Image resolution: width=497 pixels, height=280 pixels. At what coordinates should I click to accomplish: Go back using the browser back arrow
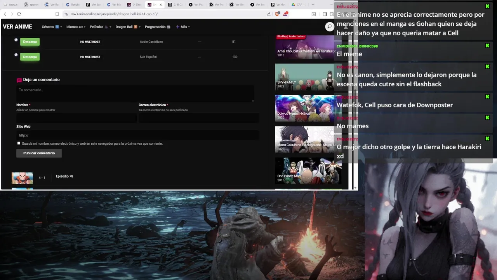(5, 14)
